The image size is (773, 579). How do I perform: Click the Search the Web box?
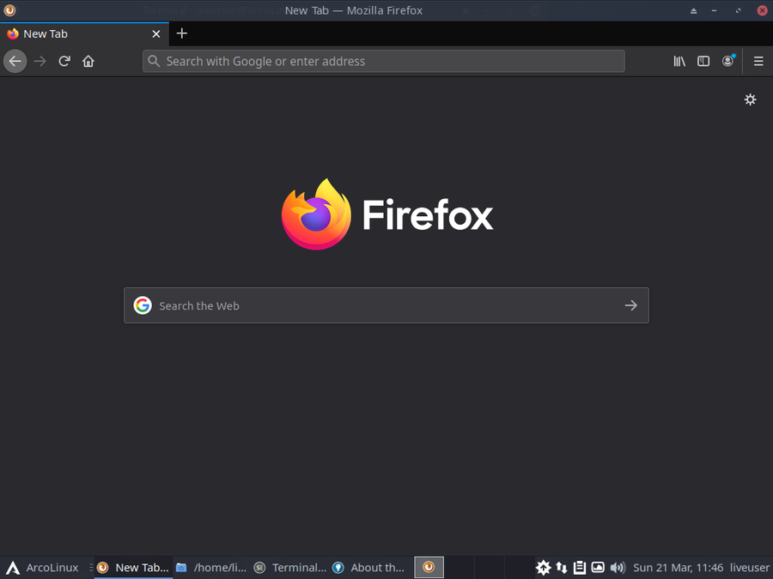click(x=386, y=305)
